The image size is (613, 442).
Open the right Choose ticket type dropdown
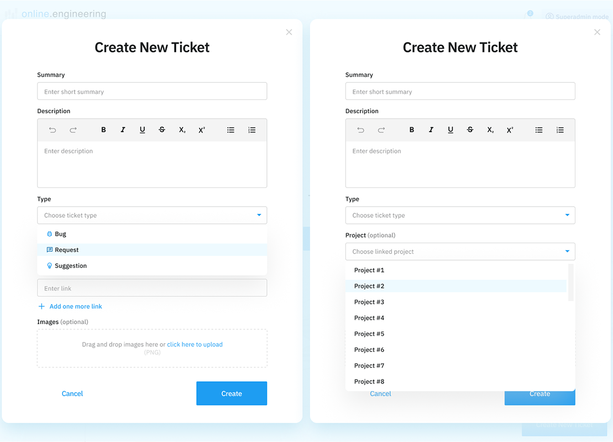tap(460, 215)
